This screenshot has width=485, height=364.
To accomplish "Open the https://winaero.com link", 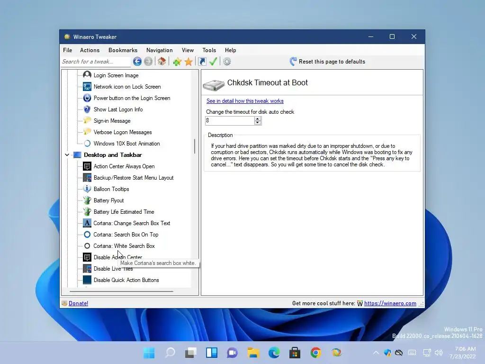I will point(390,303).
